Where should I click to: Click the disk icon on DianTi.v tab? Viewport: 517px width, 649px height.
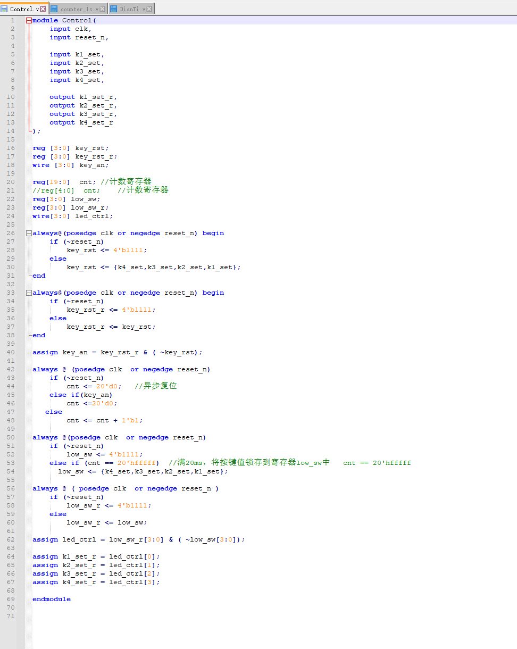point(113,9)
